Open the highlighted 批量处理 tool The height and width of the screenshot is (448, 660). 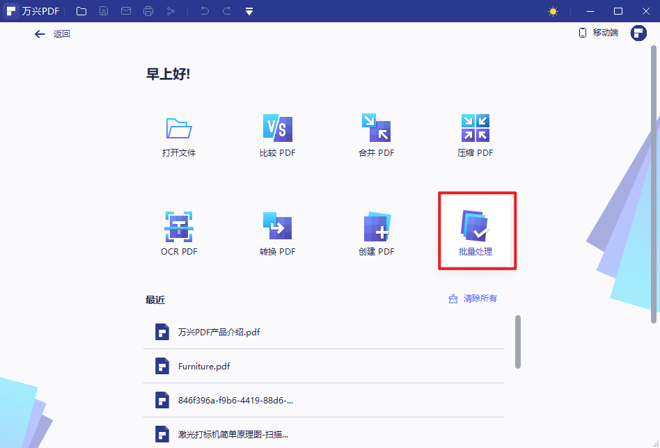click(x=476, y=230)
